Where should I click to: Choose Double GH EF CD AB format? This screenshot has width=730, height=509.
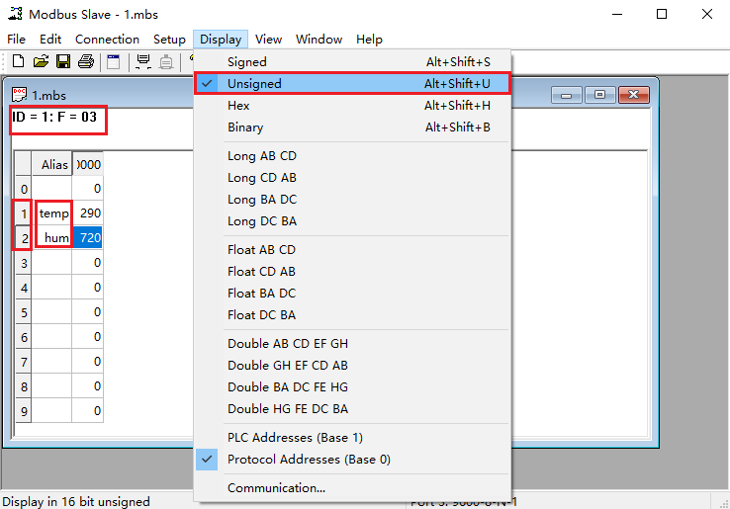coord(352,366)
